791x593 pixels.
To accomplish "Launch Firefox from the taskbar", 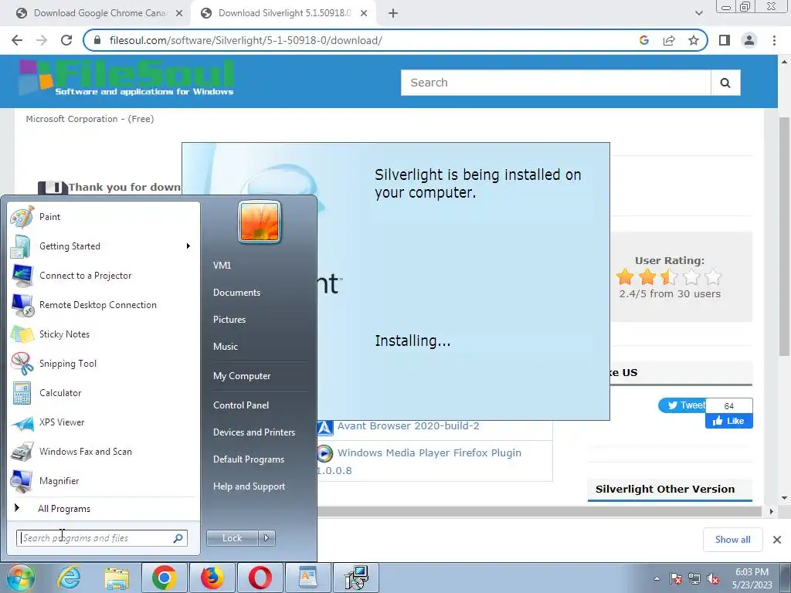I will [212, 578].
